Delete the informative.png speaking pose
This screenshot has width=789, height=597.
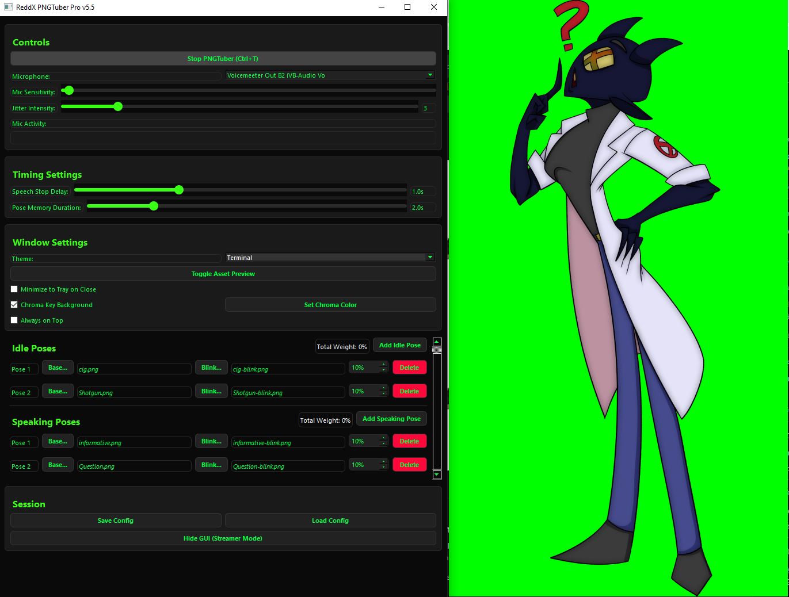click(x=409, y=441)
